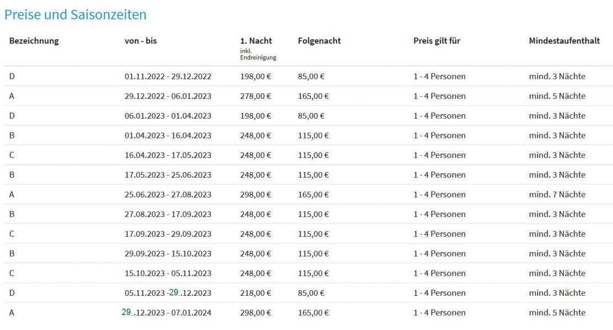Select date range 06.01.2023 - 01.04.2023

click(x=168, y=116)
